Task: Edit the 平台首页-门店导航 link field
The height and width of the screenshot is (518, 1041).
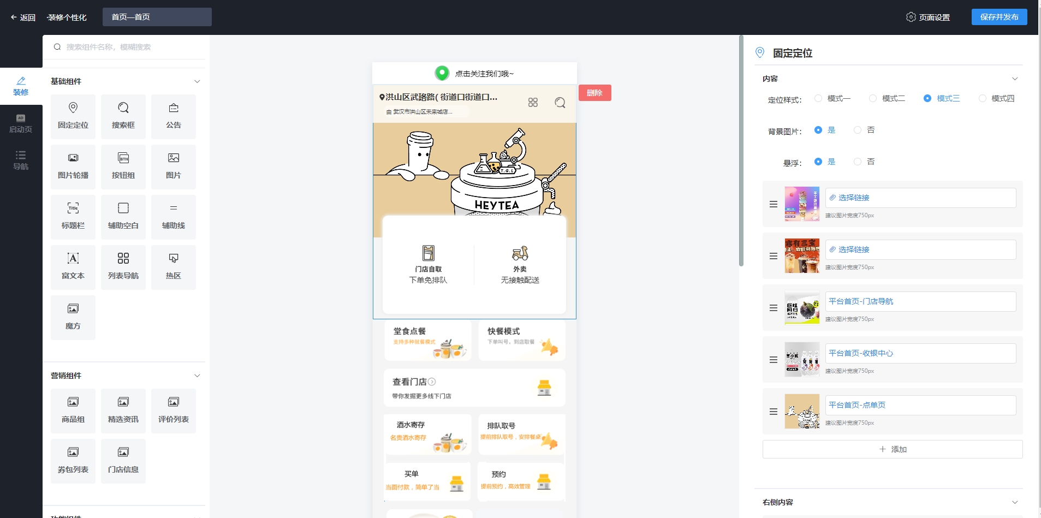Action: (x=920, y=301)
